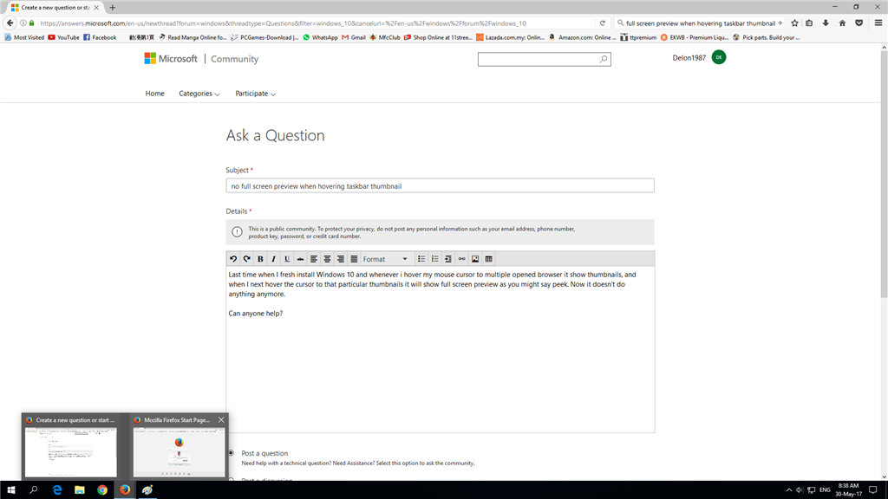Insert a numbered list
Viewport: 888px width, 499px height.
(x=435, y=259)
